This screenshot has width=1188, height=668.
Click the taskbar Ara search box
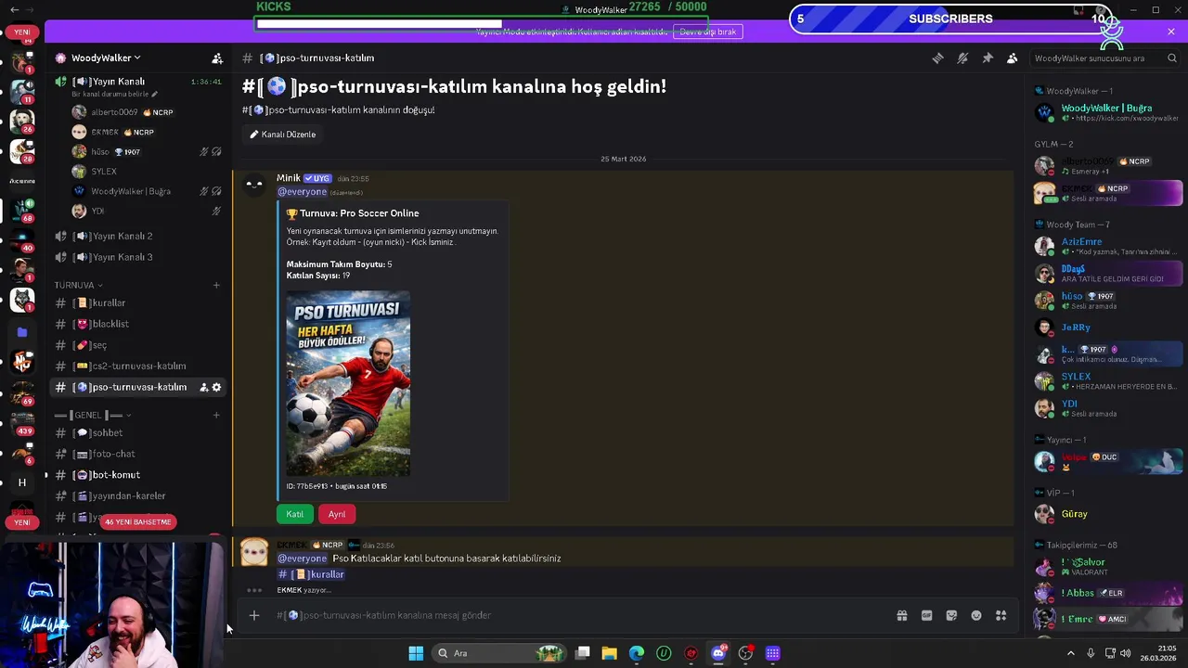[501, 653]
